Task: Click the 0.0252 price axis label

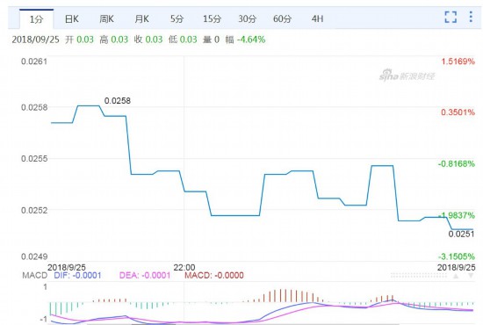Action: click(34, 210)
